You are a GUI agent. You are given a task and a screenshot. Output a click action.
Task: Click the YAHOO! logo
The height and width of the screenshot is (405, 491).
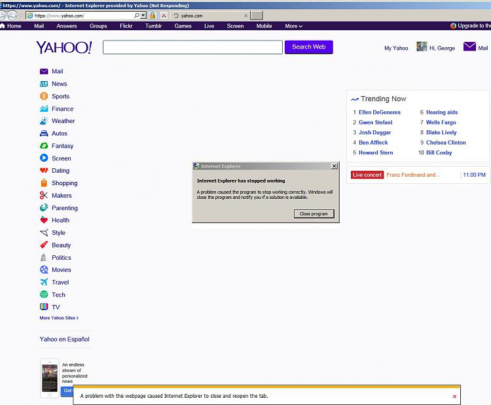click(64, 47)
